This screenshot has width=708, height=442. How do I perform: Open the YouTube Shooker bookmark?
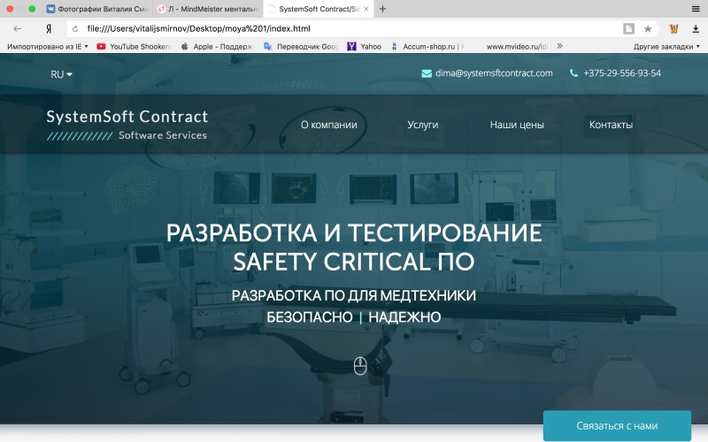pyautogui.click(x=135, y=47)
